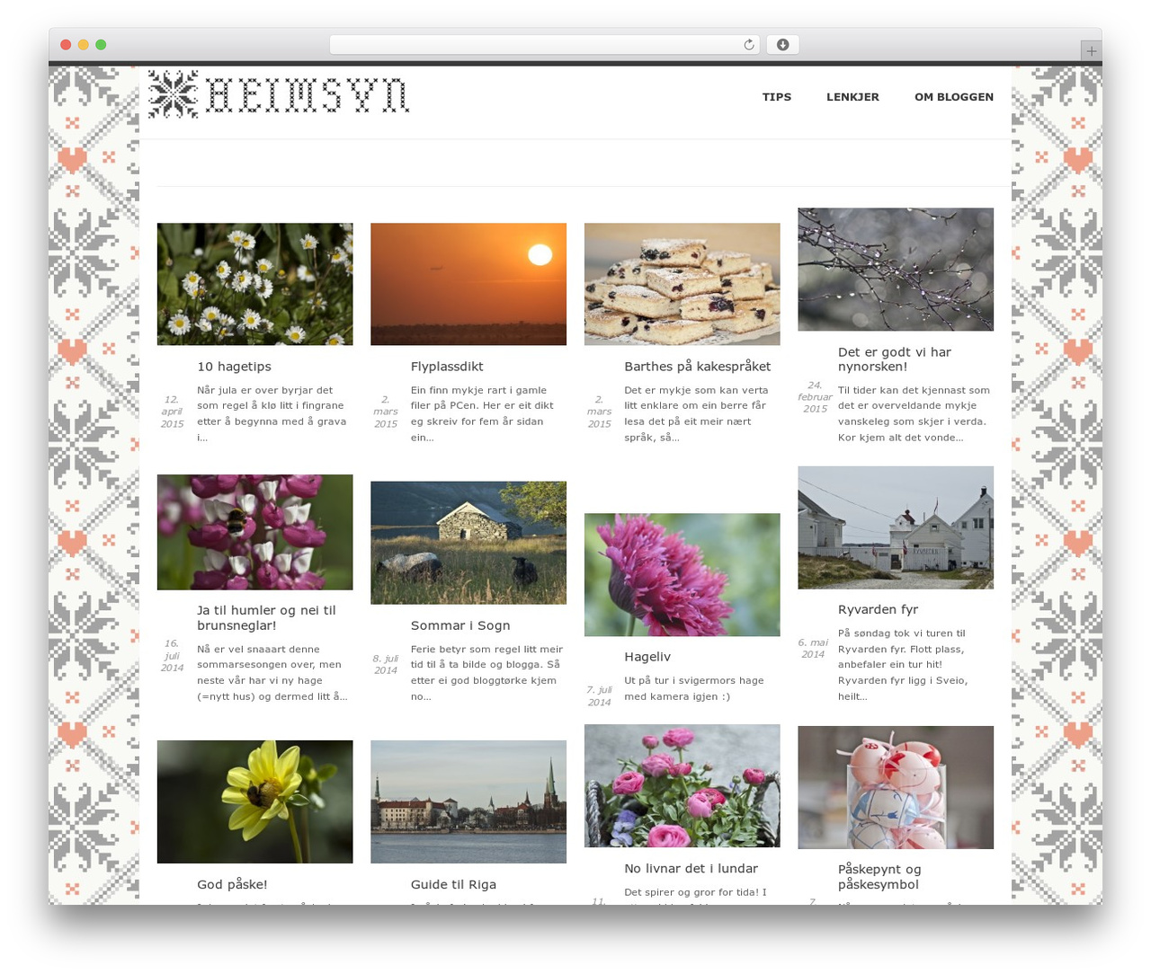Open the browser downloads button
Screen dimensions: 1151x974
click(783, 45)
